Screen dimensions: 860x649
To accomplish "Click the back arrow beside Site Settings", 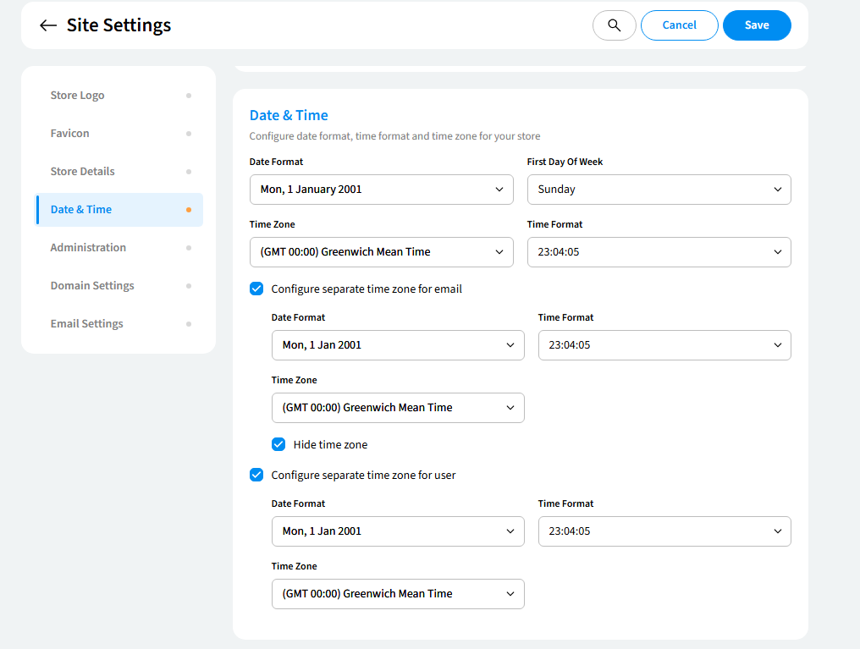I will pos(48,25).
